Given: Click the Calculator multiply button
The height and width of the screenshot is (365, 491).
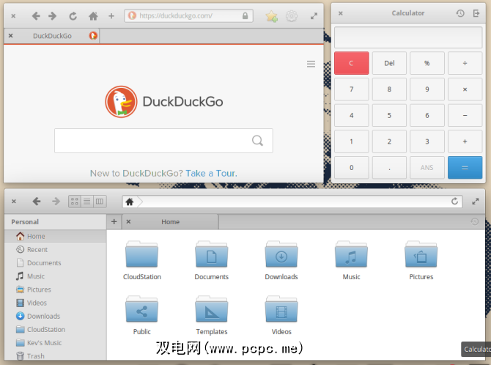Looking at the screenshot, I should pos(465,89).
